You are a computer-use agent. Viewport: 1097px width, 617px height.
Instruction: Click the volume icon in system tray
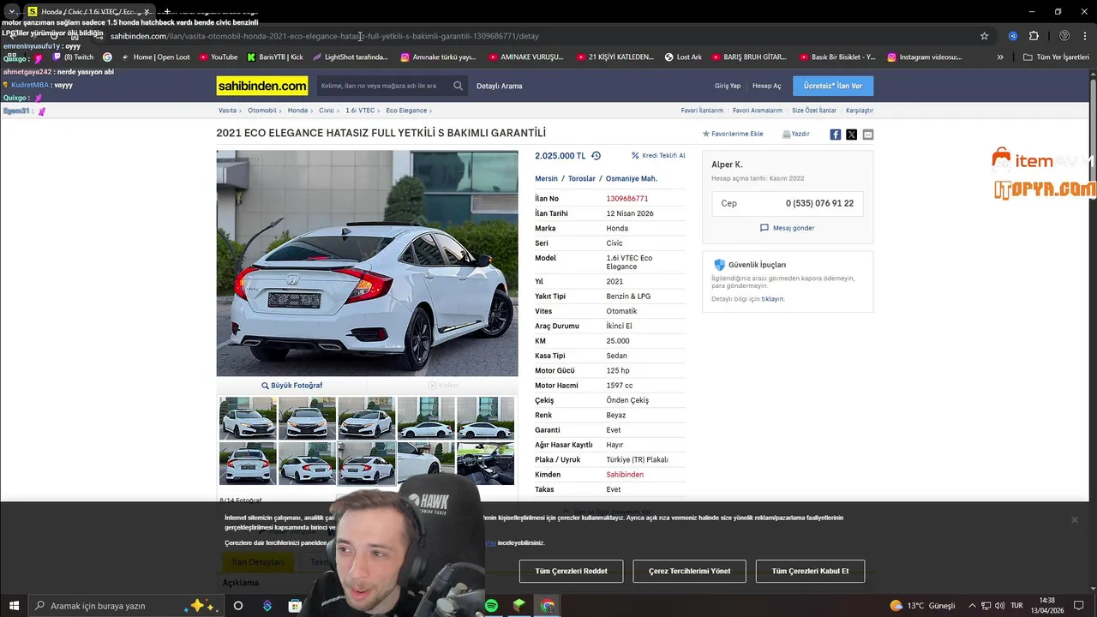pyautogui.click(x=998, y=606)
